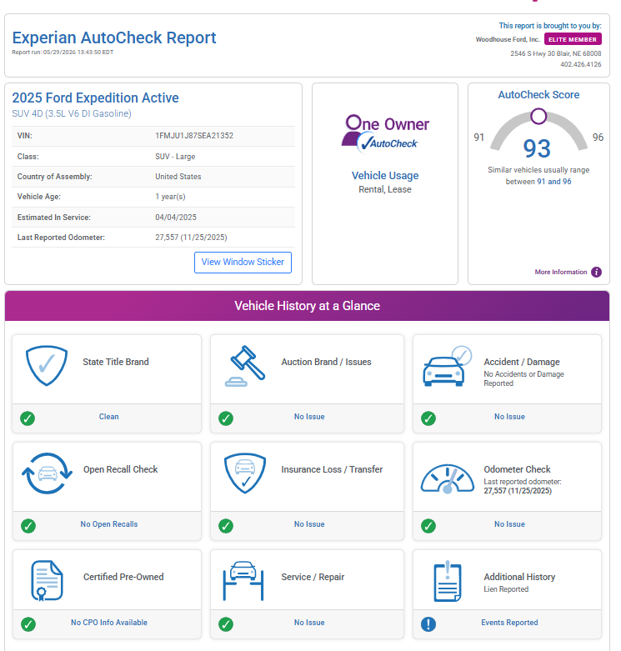Image resolution: width=621 pixels, height=651 pixels.
Task: Click the More Information info icon
Action: coord(596,272)
